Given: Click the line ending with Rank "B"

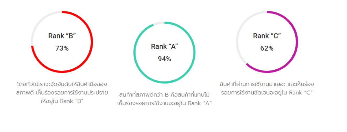Looking at the screenshot, I should click(62, 101).
